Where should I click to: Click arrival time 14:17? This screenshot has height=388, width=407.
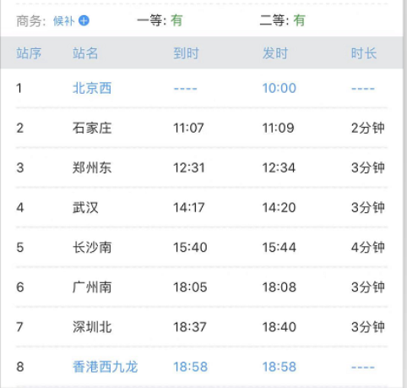click(189, 208)
